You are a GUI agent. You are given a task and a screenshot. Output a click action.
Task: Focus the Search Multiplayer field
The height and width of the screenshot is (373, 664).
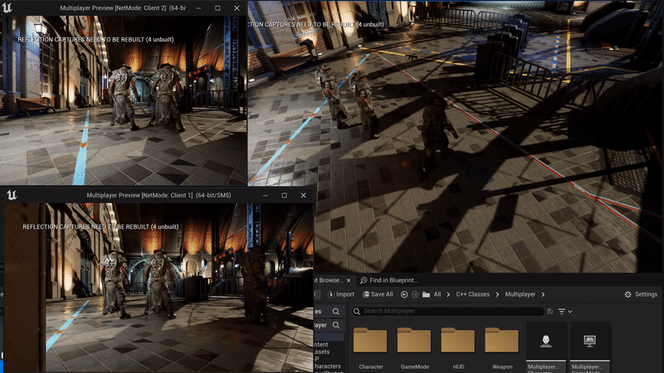click(x=448, y=312)
